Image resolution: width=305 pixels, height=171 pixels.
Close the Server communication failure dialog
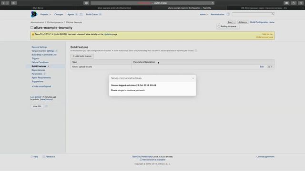click(x=193, y=78)
